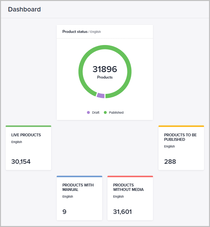Toggle the Published legend label
Screen dimensions: 210x227
(116, 113)
